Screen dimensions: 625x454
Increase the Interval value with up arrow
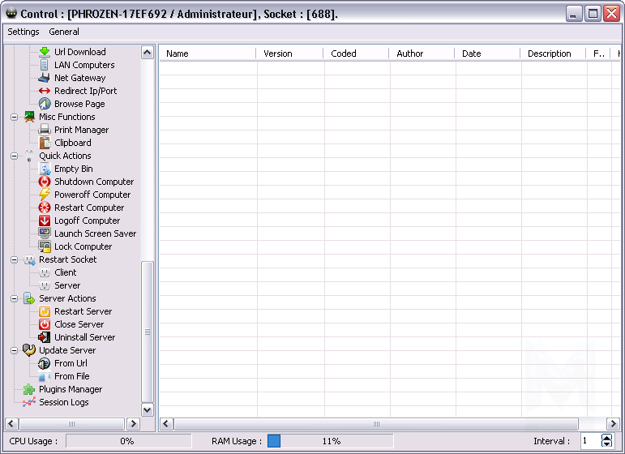(x=607, y=438)
